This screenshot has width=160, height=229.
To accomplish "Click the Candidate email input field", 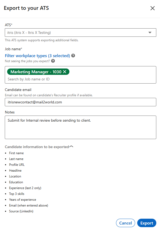I will point(81,102).
